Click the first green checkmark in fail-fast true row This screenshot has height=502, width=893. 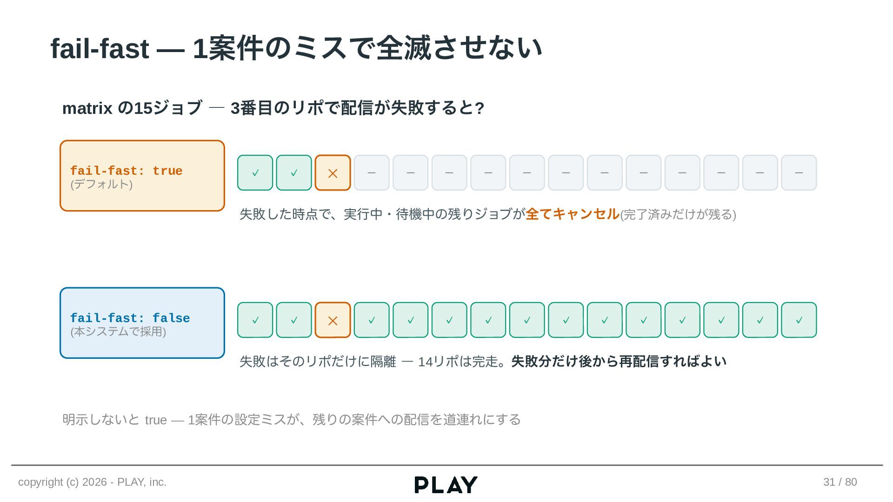tap(255, 172)
